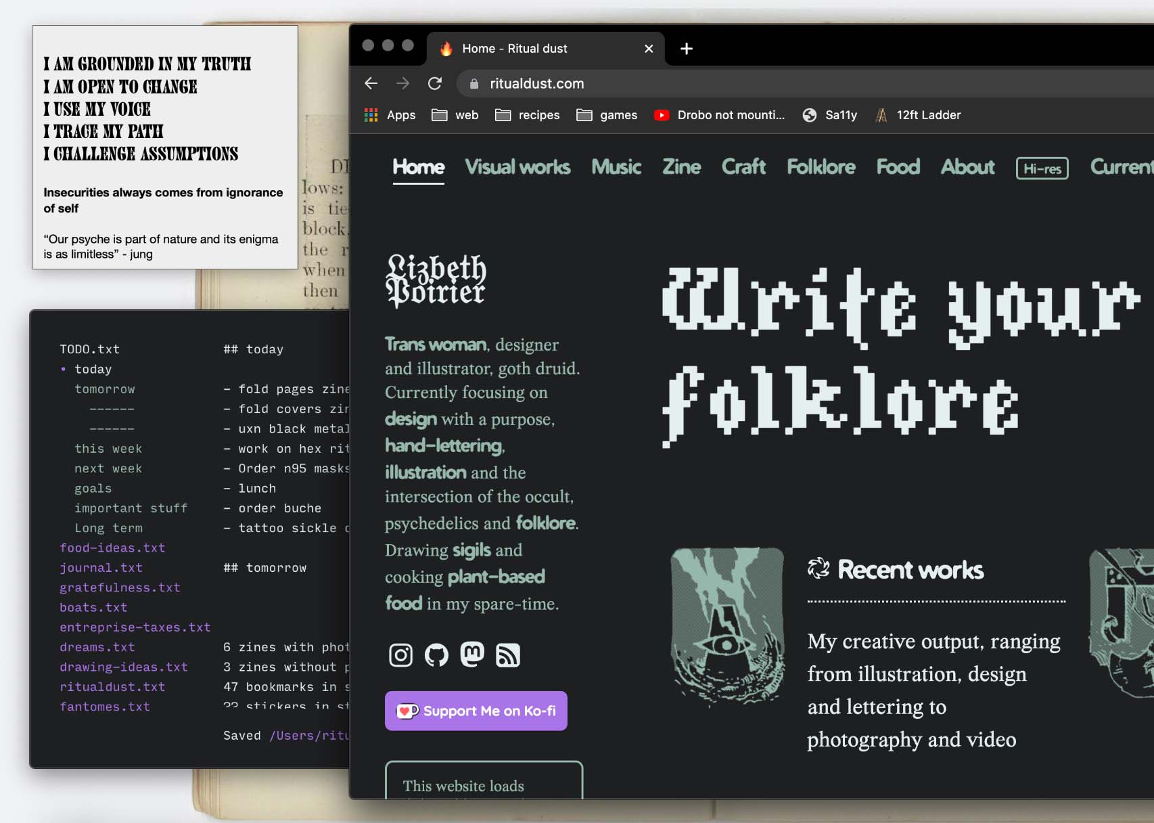Toggle the Hi-res mode button

pyautogui.click(x=1042, y=169)
